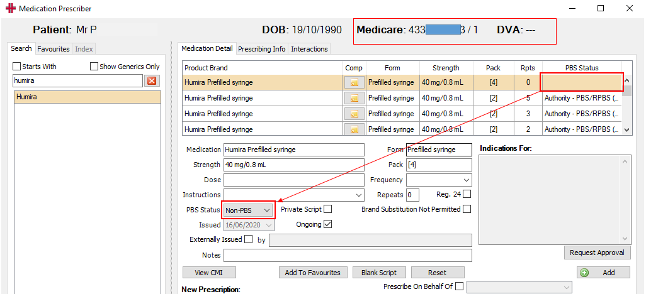Click the Rpts column header
This screenshot has width=646, height=294.
pyautogui.click(x=528, y=68)
